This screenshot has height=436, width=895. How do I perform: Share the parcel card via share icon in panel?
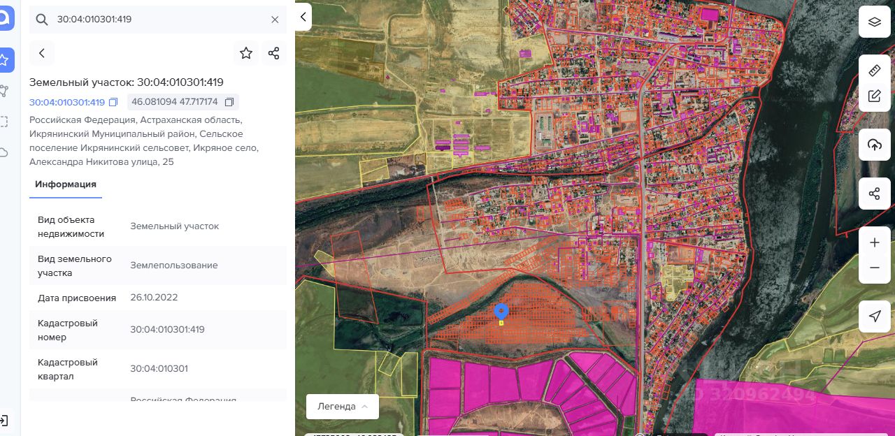click(274, 53)
